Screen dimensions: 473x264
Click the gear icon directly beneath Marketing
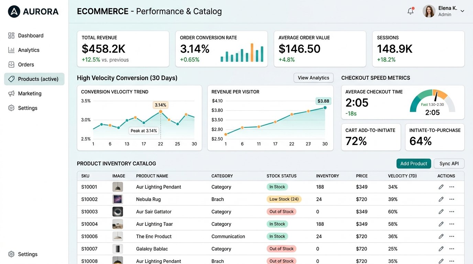(11, 108)
